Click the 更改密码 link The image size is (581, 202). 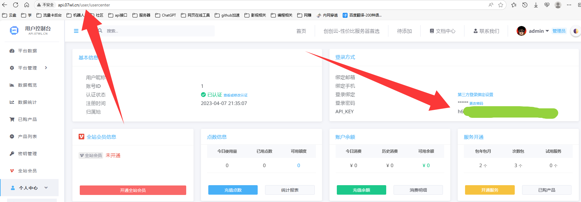pyautogui.click(x=476, y=103)
